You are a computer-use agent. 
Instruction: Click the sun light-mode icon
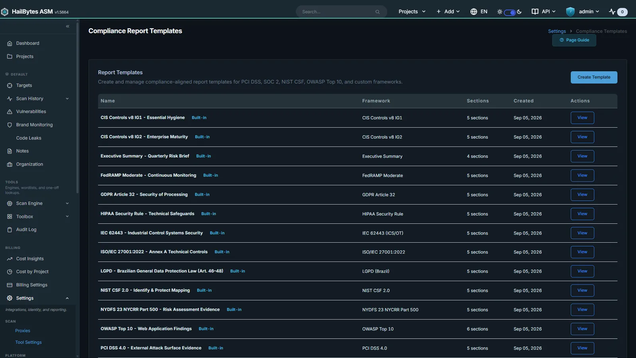click(x=500, y=12)
